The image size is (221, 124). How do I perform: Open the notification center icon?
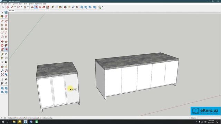(217, 122)
